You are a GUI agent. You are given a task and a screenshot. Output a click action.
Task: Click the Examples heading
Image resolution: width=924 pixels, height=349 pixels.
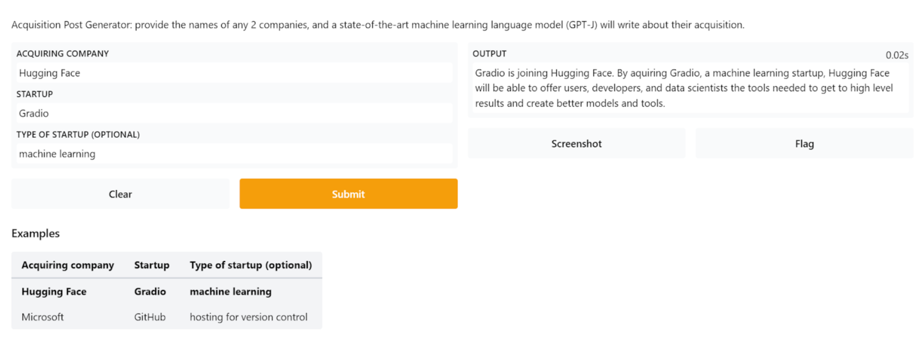click(36, 233)
